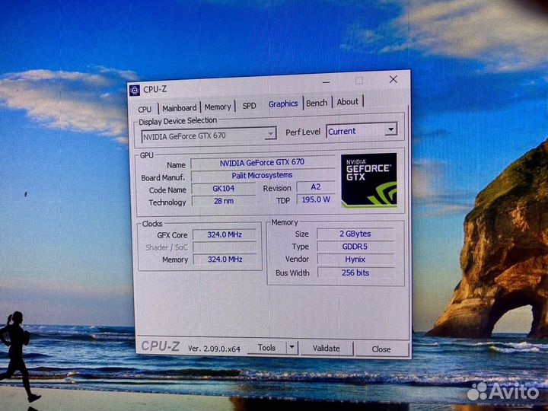This screenshot has width=548, height=411.
Task: Switch to the Memory tab
Action: [x=218, y=107]
